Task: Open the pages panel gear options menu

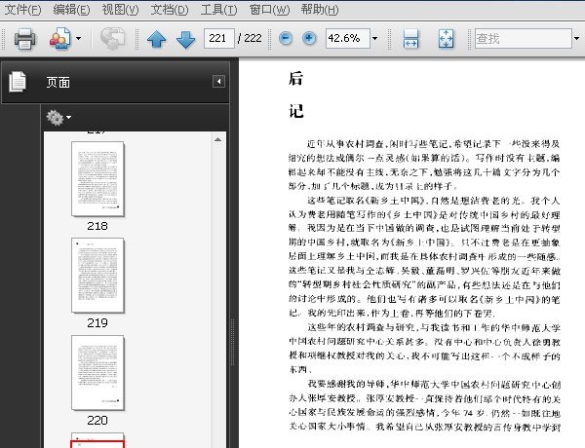Action: pos(58,118)
